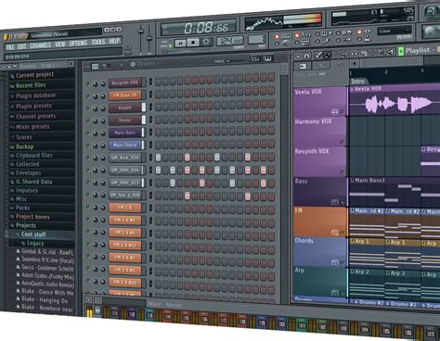This screenshot has width=440, height=341.
Task: Mute the Main Bass channel with its green LED
Action: click(x=88, y=133)
